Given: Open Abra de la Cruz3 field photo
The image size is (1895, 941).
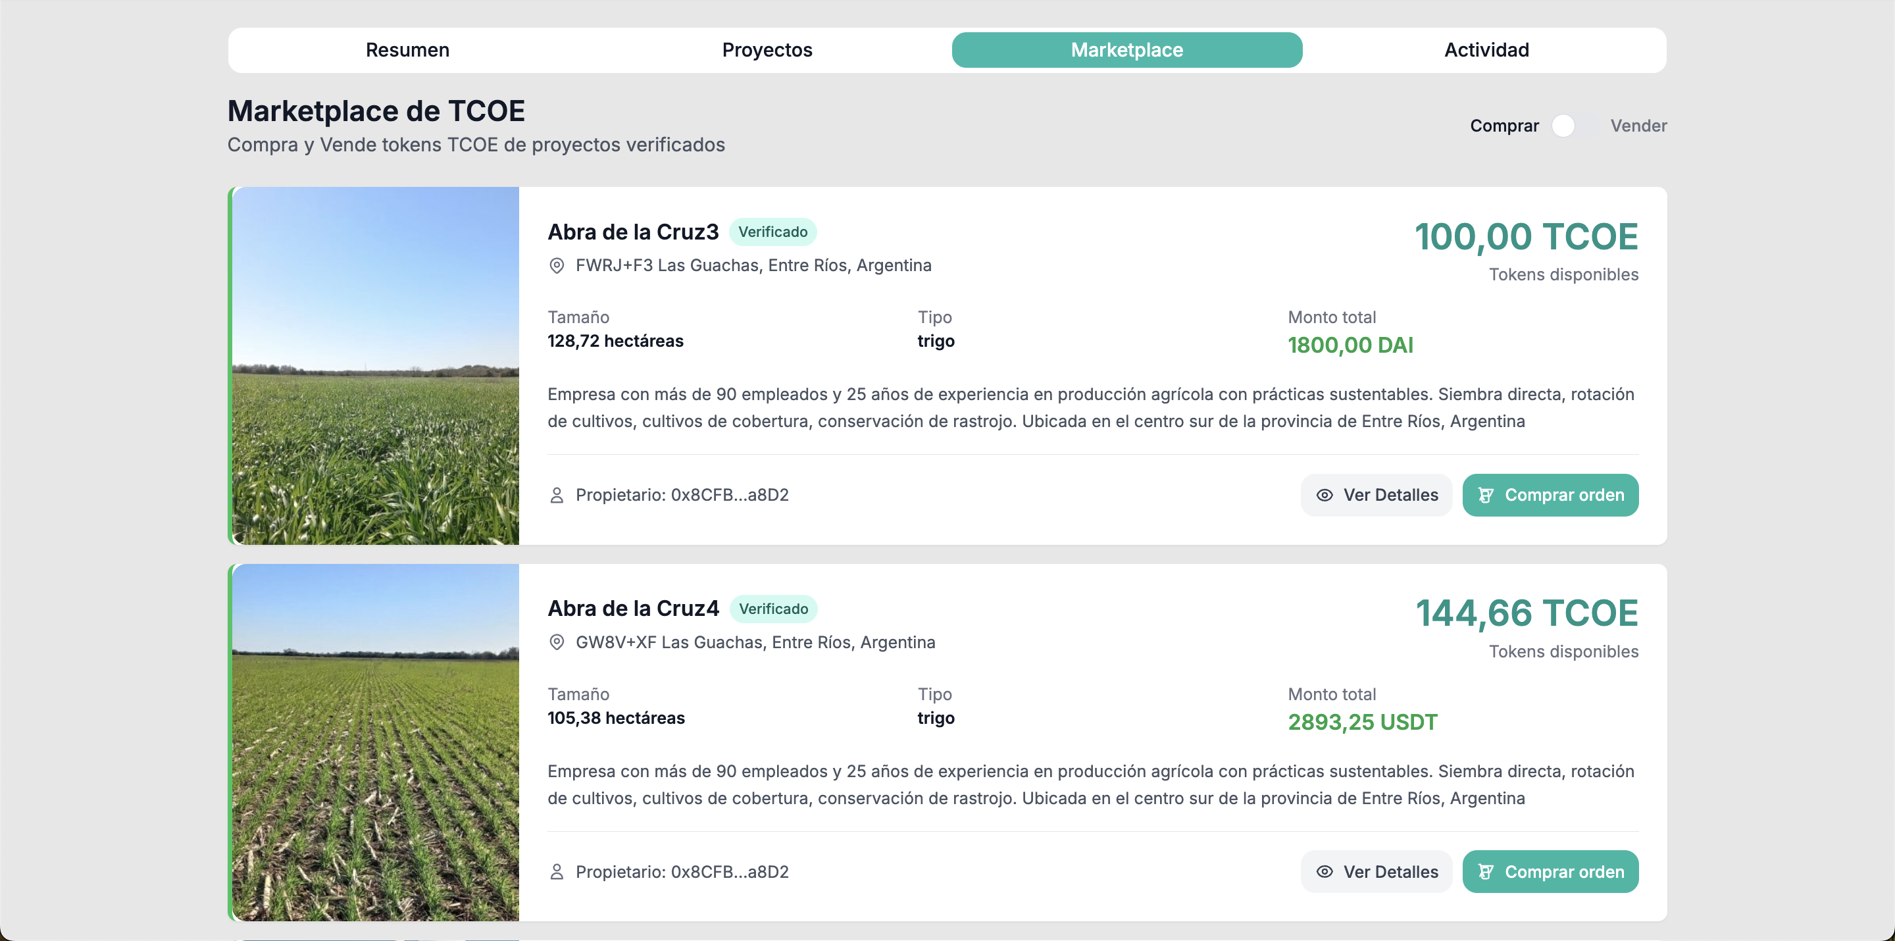Looking at the screenshot, I should (375, 366).
